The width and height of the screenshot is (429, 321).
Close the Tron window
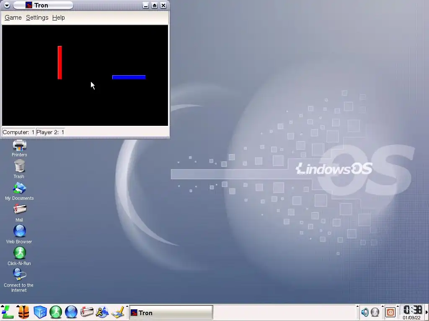click(163, 5)
